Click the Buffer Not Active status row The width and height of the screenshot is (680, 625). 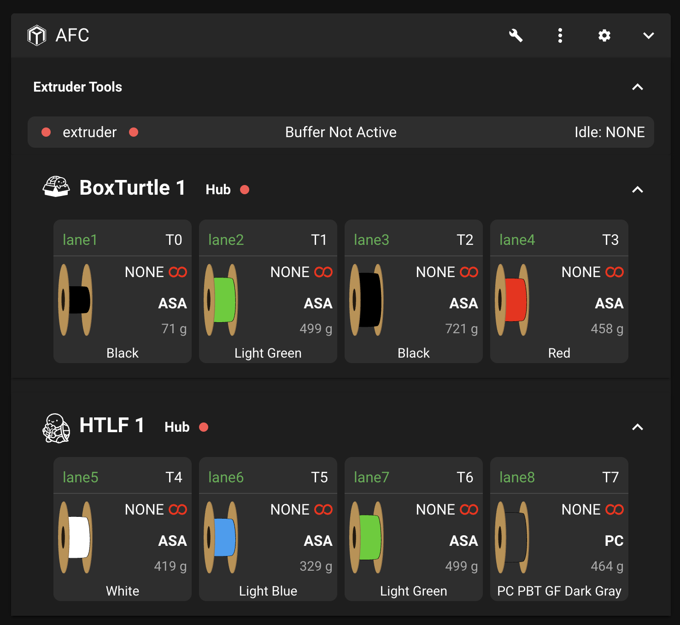point(340,132)
